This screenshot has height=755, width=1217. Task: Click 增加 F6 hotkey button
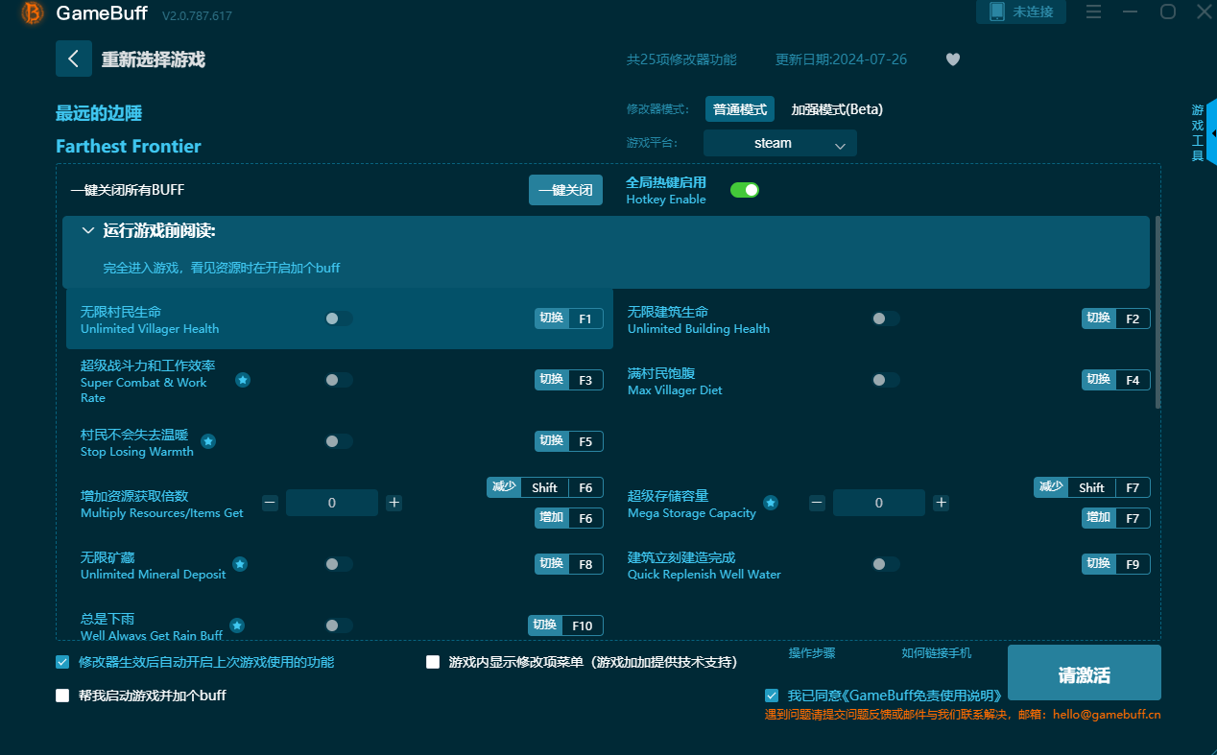pyautogui.click(x=569, y=518)
